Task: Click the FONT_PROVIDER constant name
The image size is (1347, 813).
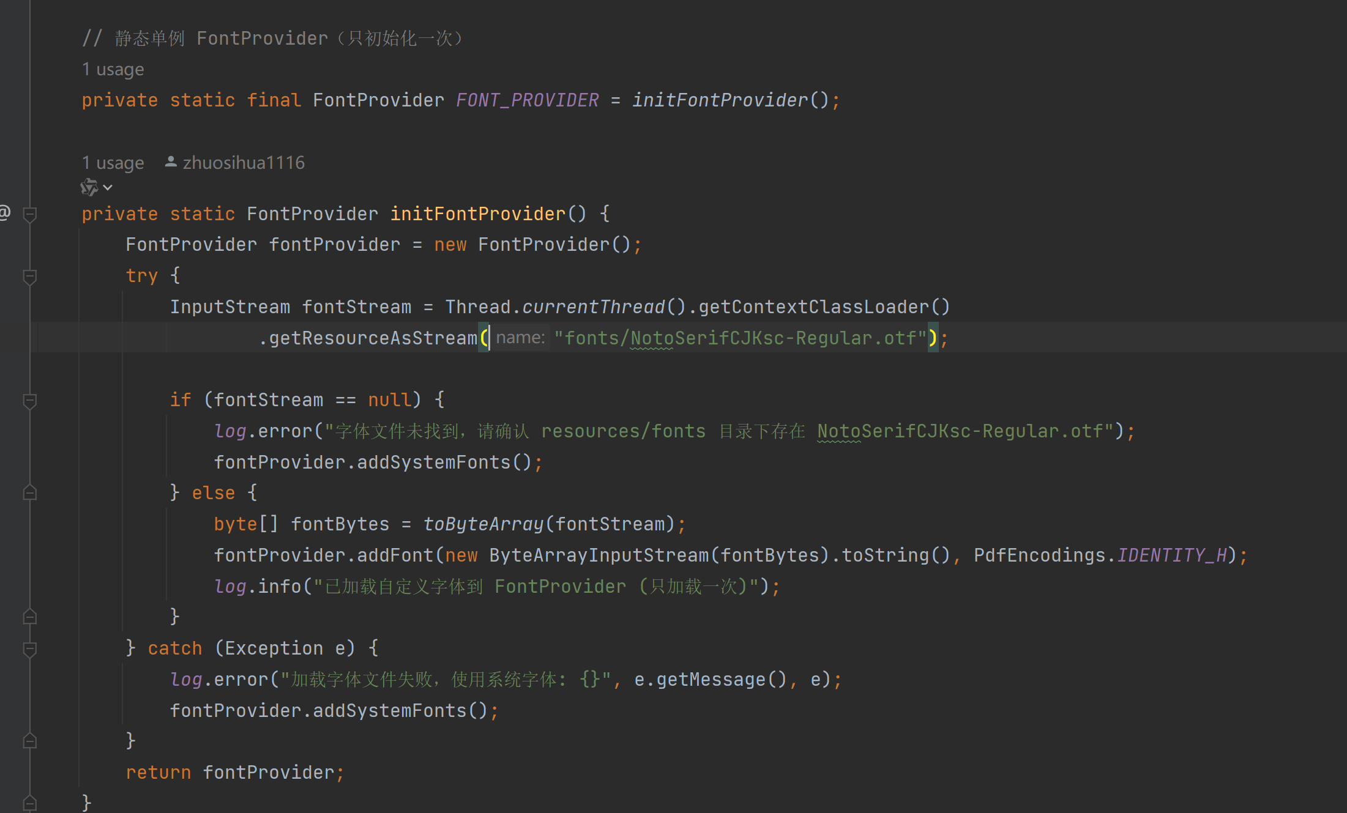Action: tap(527, 100)
